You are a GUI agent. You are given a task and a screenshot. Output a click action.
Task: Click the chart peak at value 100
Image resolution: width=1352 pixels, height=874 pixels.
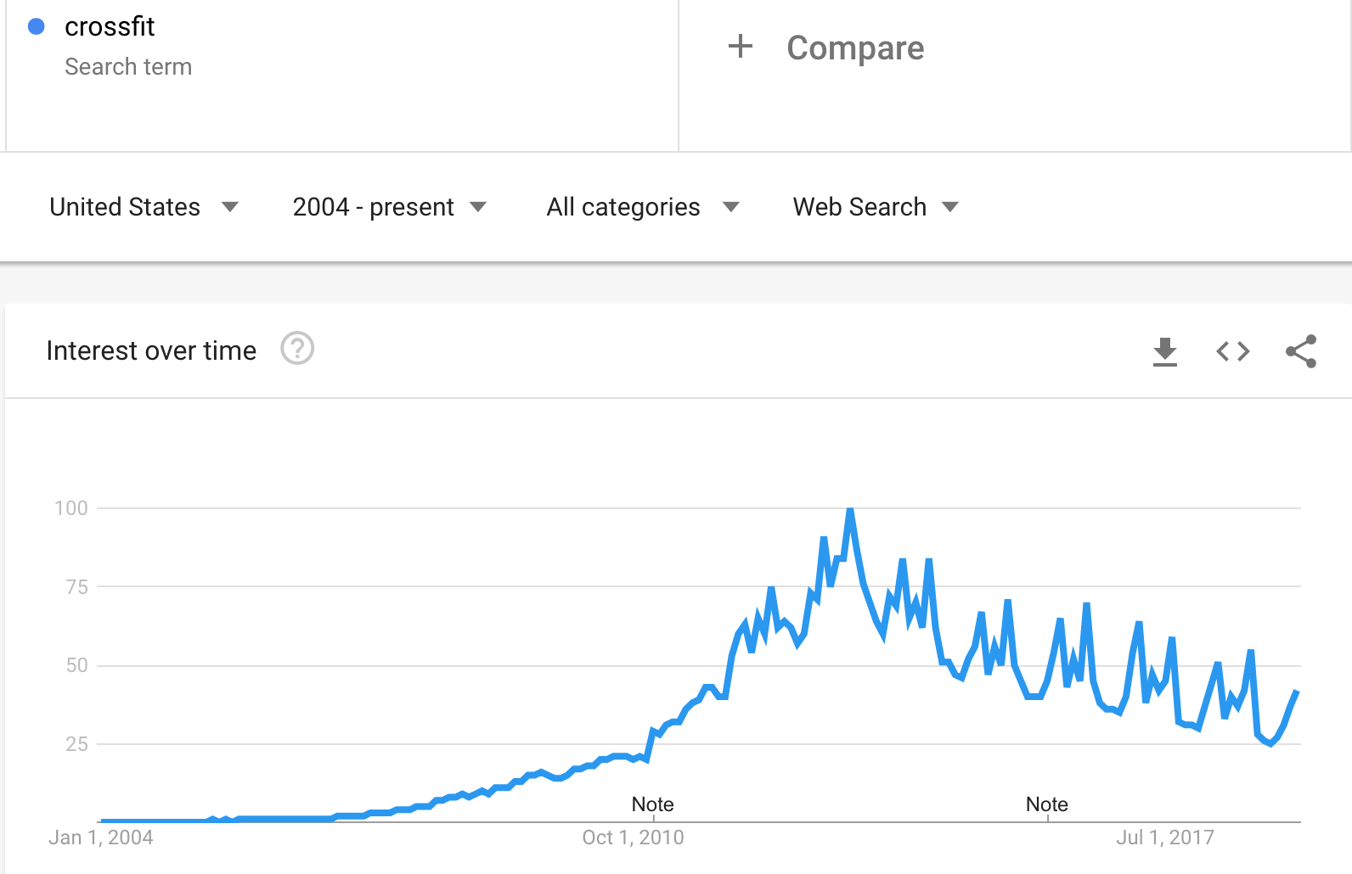pos(850,509)
